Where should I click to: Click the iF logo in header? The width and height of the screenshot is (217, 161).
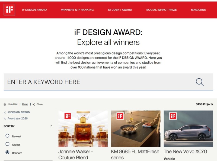tap(9, 10)
